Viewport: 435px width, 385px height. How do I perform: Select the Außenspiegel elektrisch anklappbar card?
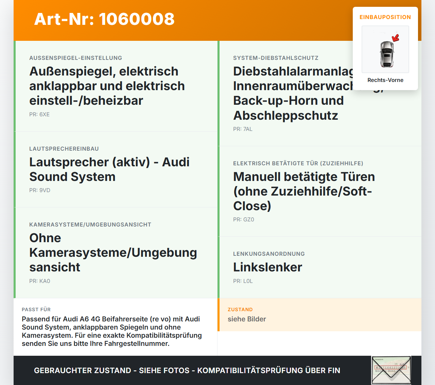click(x=116, y=86)
